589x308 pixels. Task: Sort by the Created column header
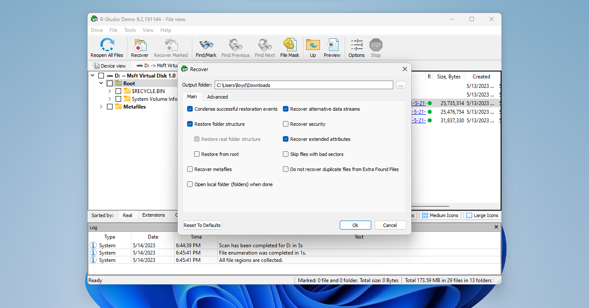481,77
